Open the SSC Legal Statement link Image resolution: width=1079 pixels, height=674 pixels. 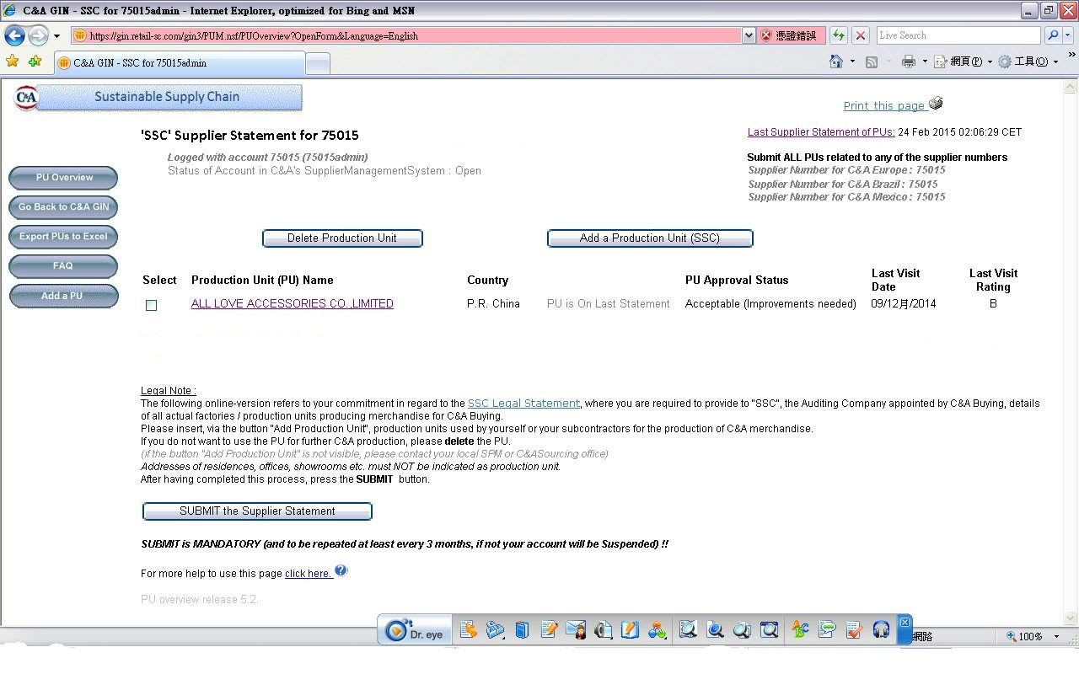tap(523, 404)
